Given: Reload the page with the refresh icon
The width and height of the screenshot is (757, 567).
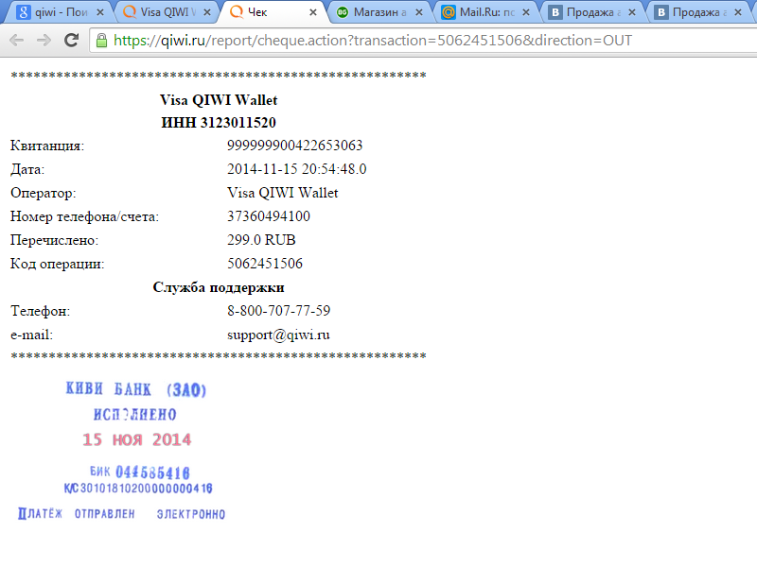Looking at the screenshot, I should (72, 41).
